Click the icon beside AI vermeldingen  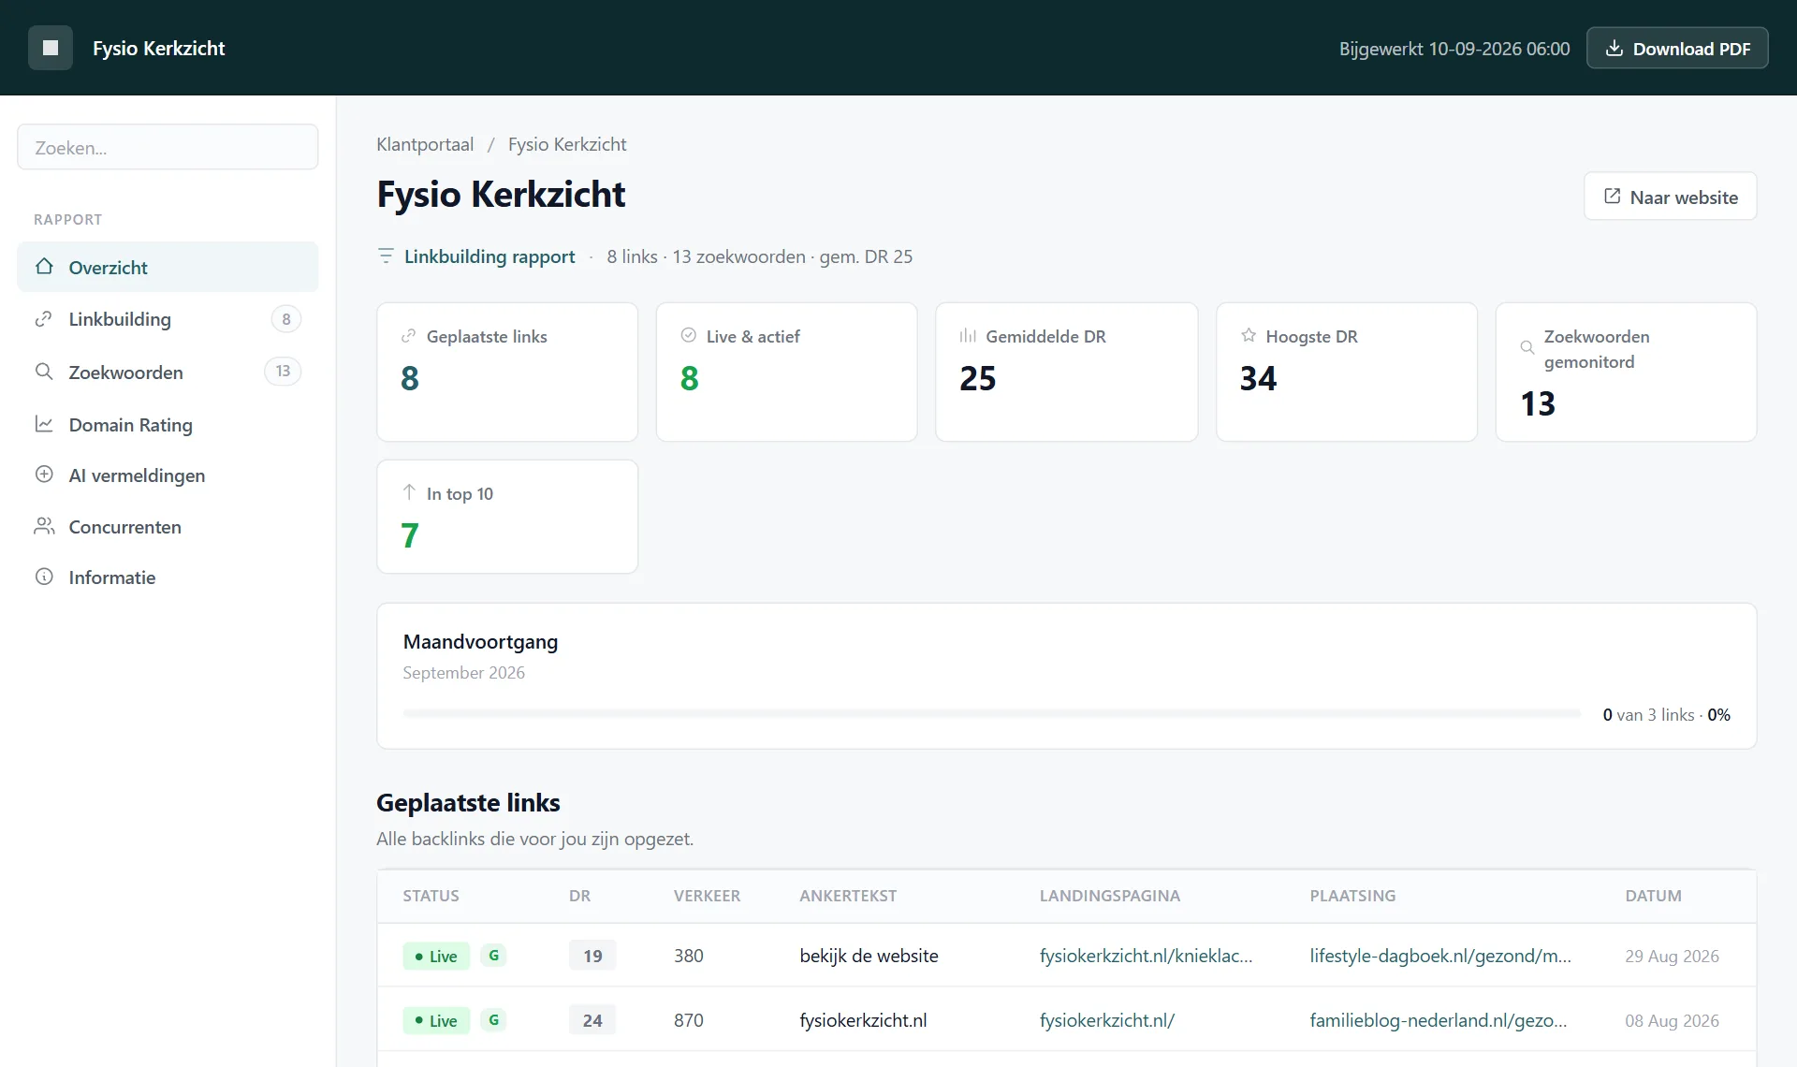[x=44, y=475]
